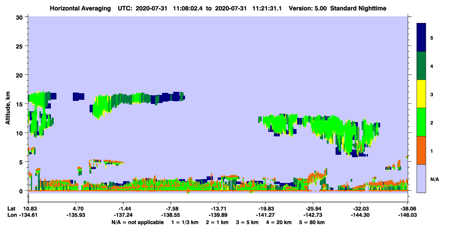Click the end time '11:21:31.1' in title

click(266, 8)
